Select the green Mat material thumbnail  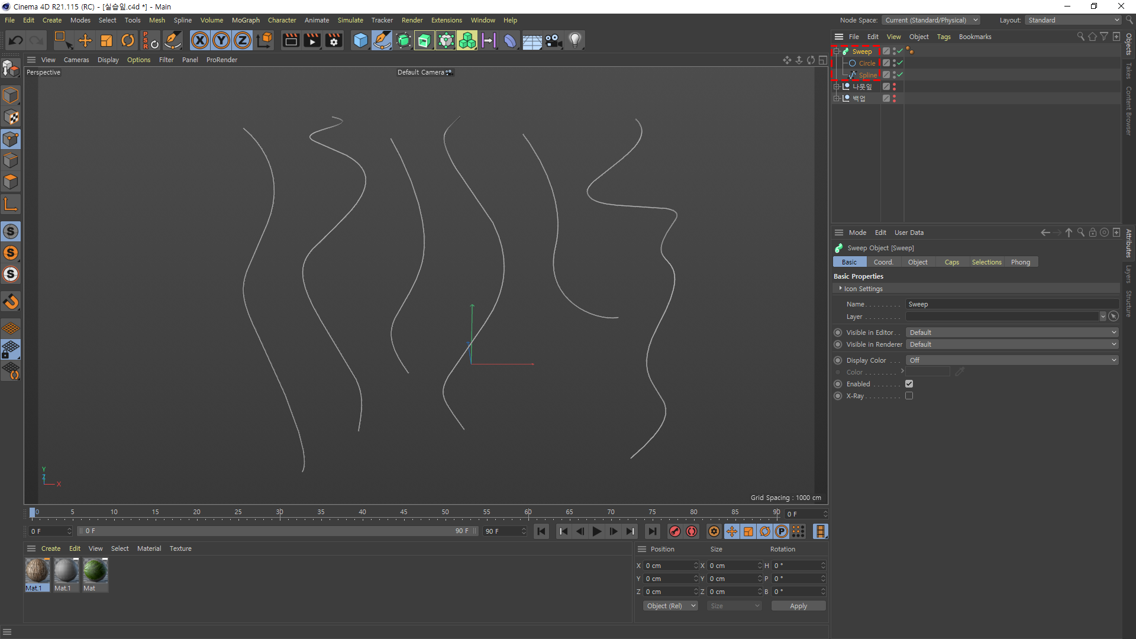pyautogui.click(x=95, y=572)
